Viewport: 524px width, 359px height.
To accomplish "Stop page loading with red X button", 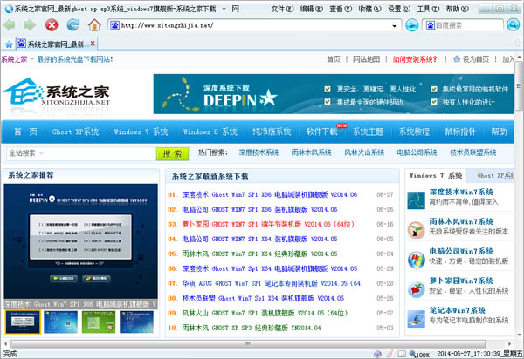I will 52,25.
